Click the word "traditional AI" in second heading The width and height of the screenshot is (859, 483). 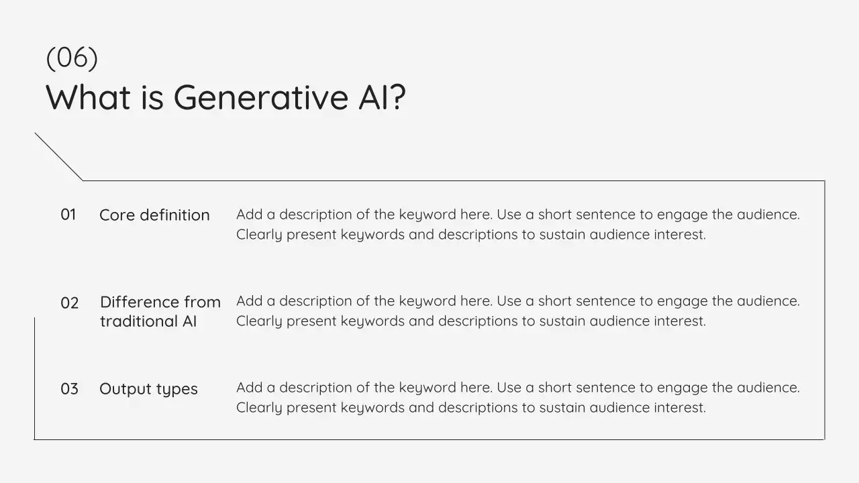tap(148, 321)
